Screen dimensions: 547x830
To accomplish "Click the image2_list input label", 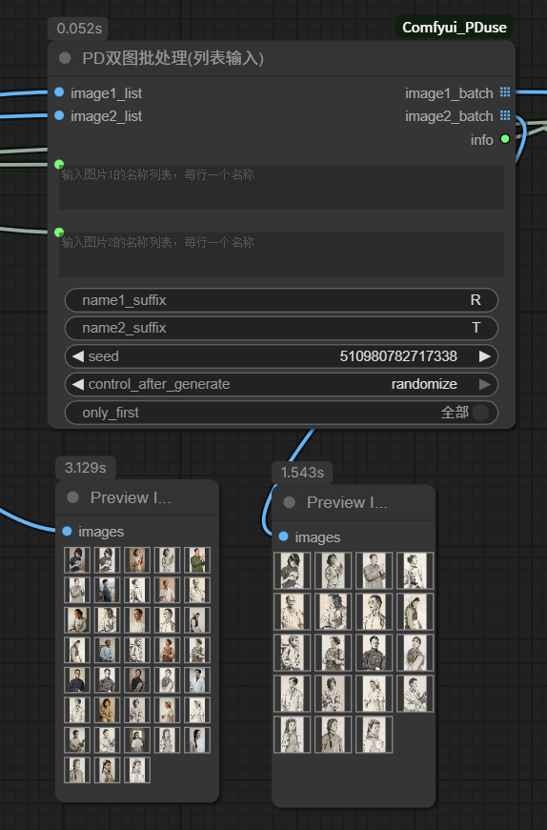I will tap(106, 116).
